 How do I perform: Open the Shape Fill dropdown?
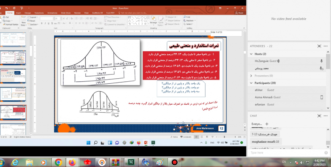point(171,17)
